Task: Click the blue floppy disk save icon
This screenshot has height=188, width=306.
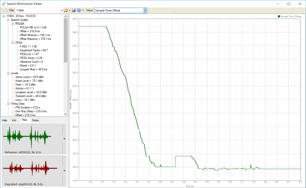Action: 74,10
